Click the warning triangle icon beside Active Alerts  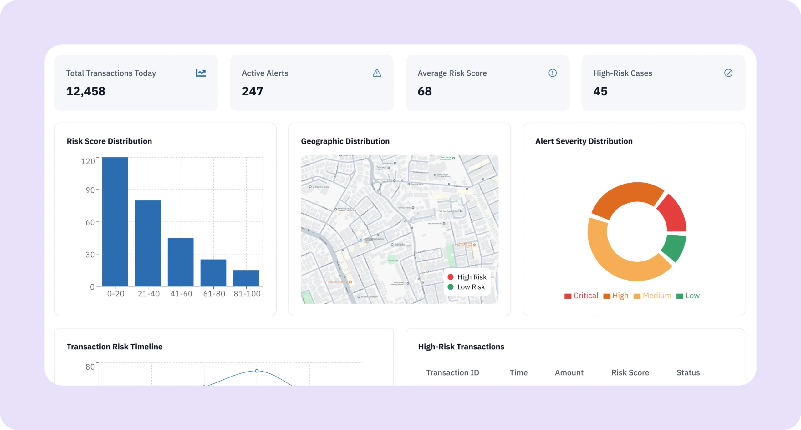tap(377, 73)
